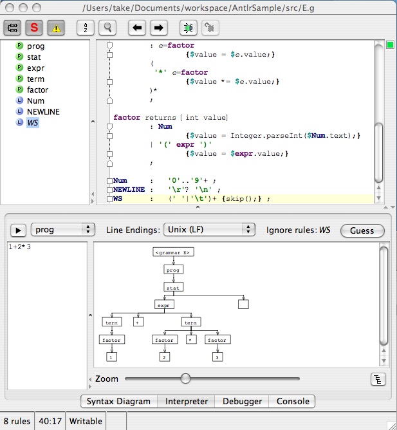
Task: Toggle the syntax diagram toolbar icon
Action: [13, 28]
